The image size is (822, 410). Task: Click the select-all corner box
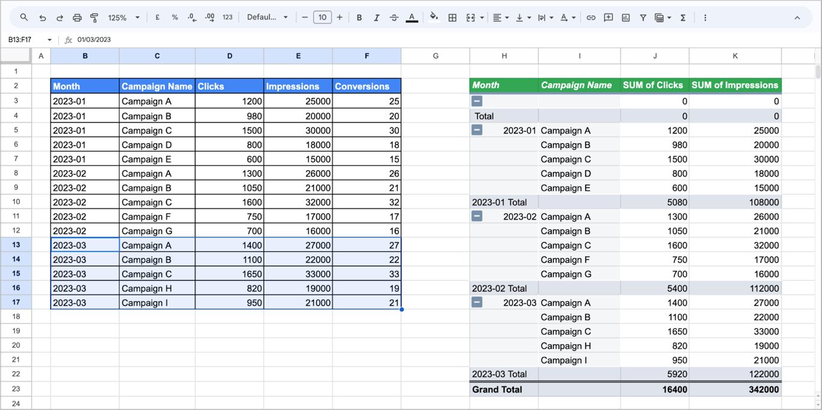click(16, 56)
